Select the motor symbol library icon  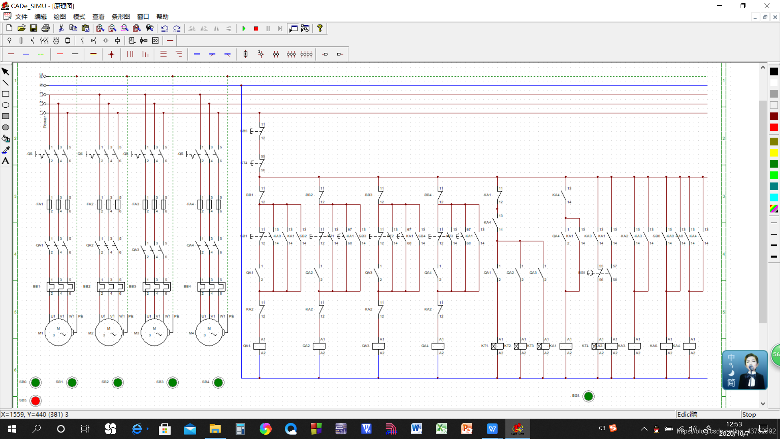pos(56,41)
